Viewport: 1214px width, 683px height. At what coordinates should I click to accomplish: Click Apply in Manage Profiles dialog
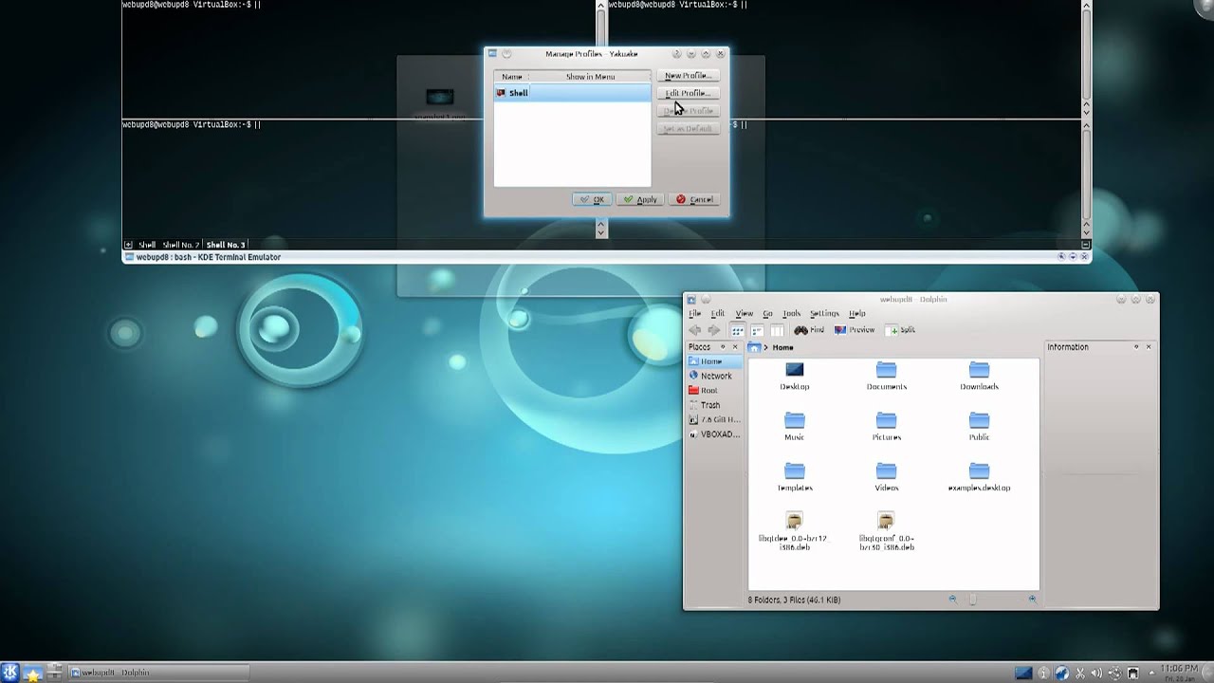[x=640, y=199]
